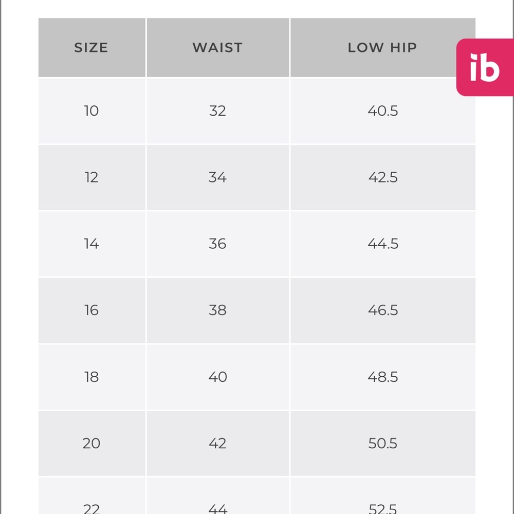Select low hip value 46.5
The width and height of the screenshot is (514, 514).
tap(382, 310)
